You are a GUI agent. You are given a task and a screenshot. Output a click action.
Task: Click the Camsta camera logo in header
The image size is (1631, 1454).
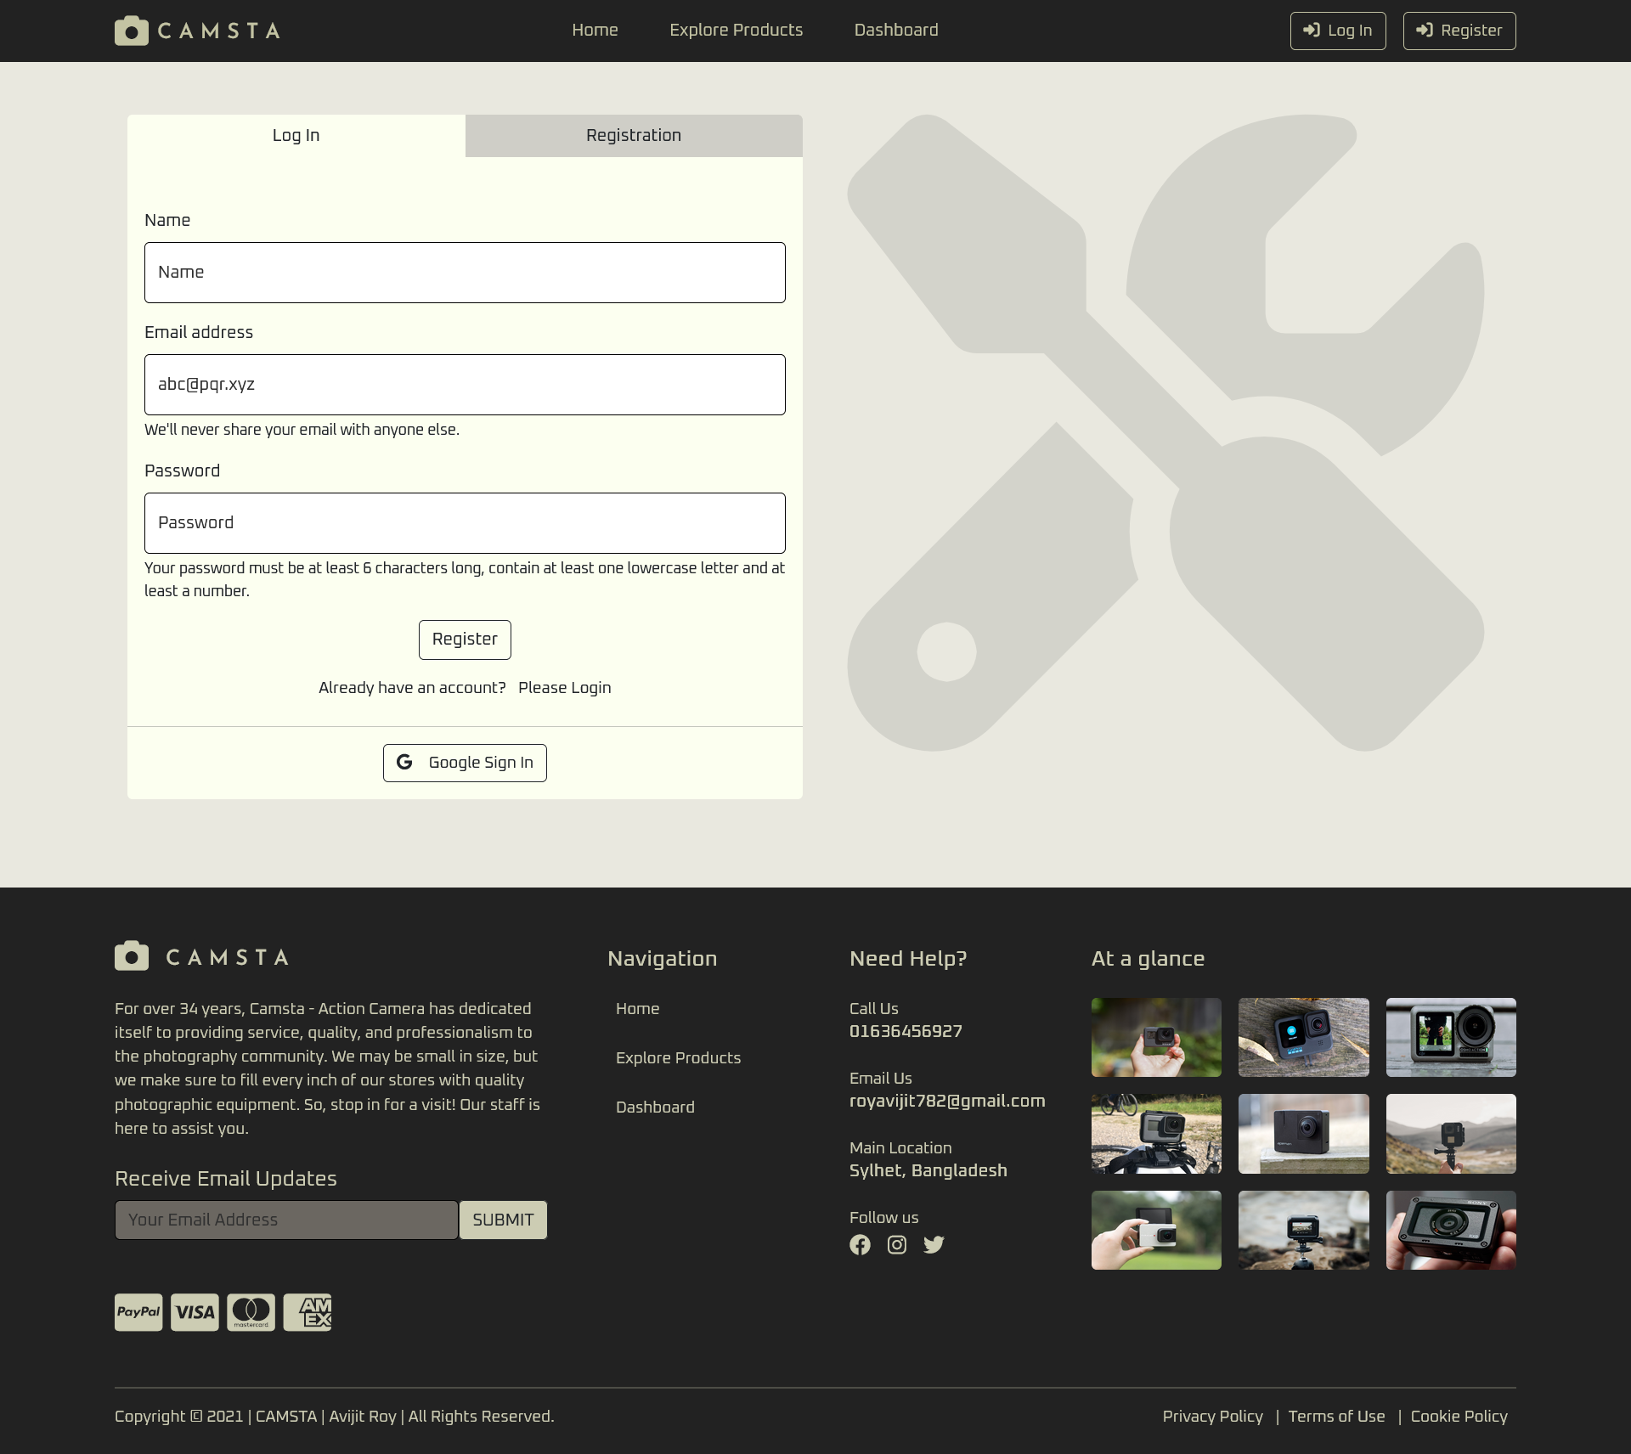point(132,31)
